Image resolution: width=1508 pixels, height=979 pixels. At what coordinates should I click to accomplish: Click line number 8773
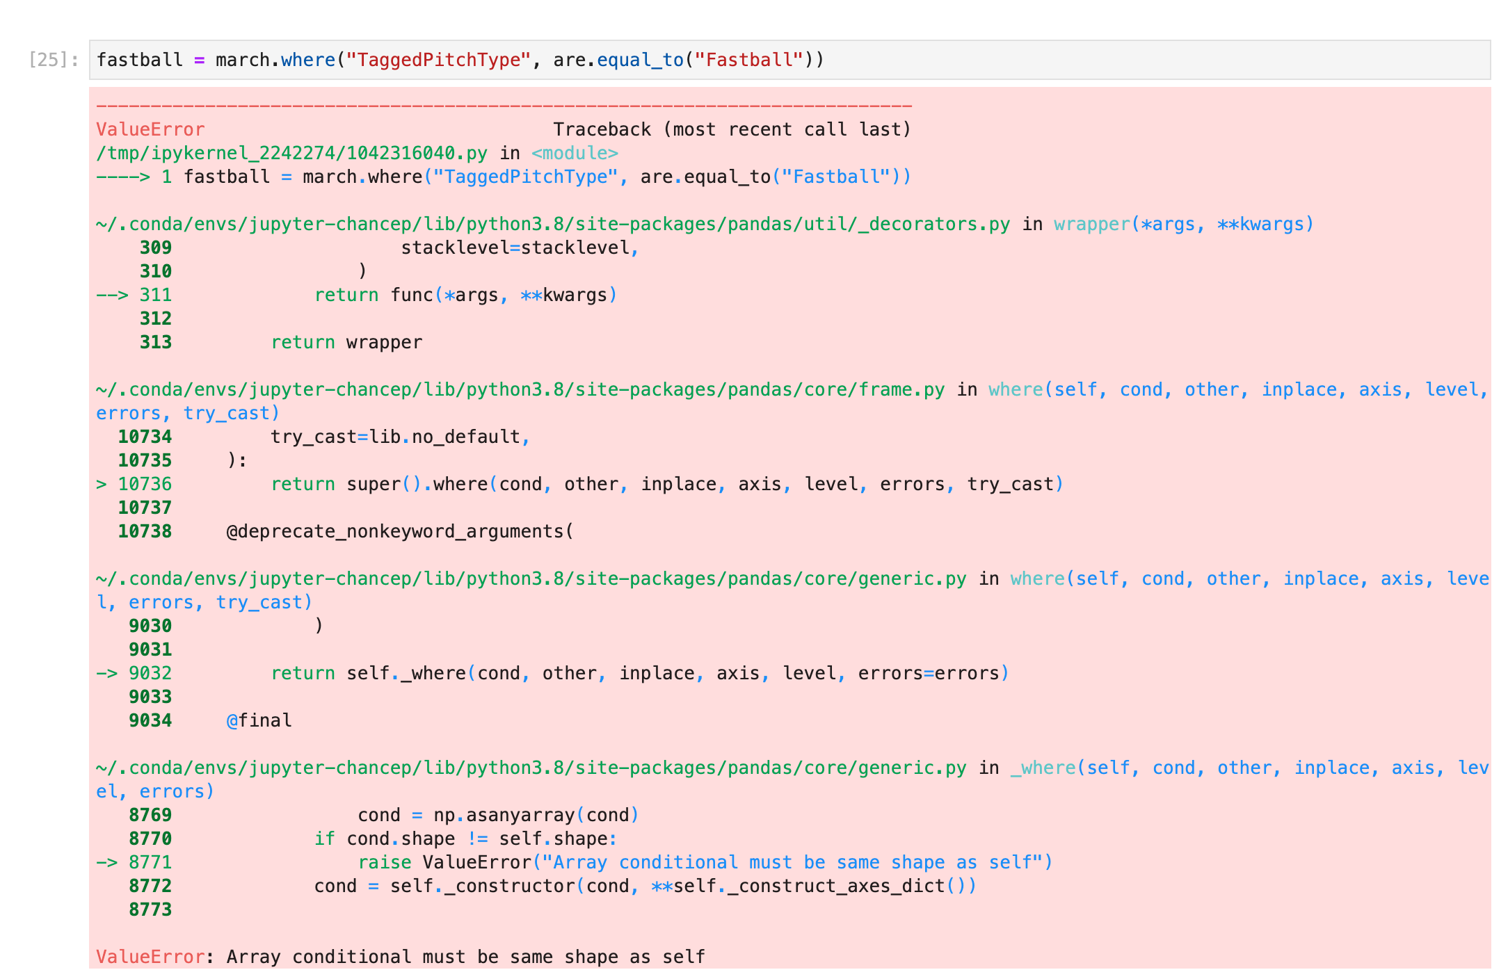[150, 909]
